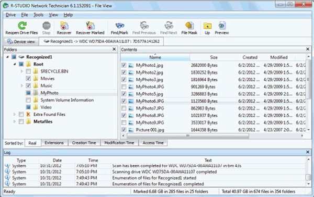Click the $RECYCLE.BIN folder icon
The width and height of the screenshot is (314, 197).
[36, 71]
